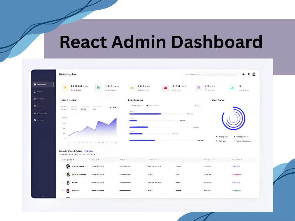Click the fourth sidebar menu icon
295x221 pixels.
(35, 106)
